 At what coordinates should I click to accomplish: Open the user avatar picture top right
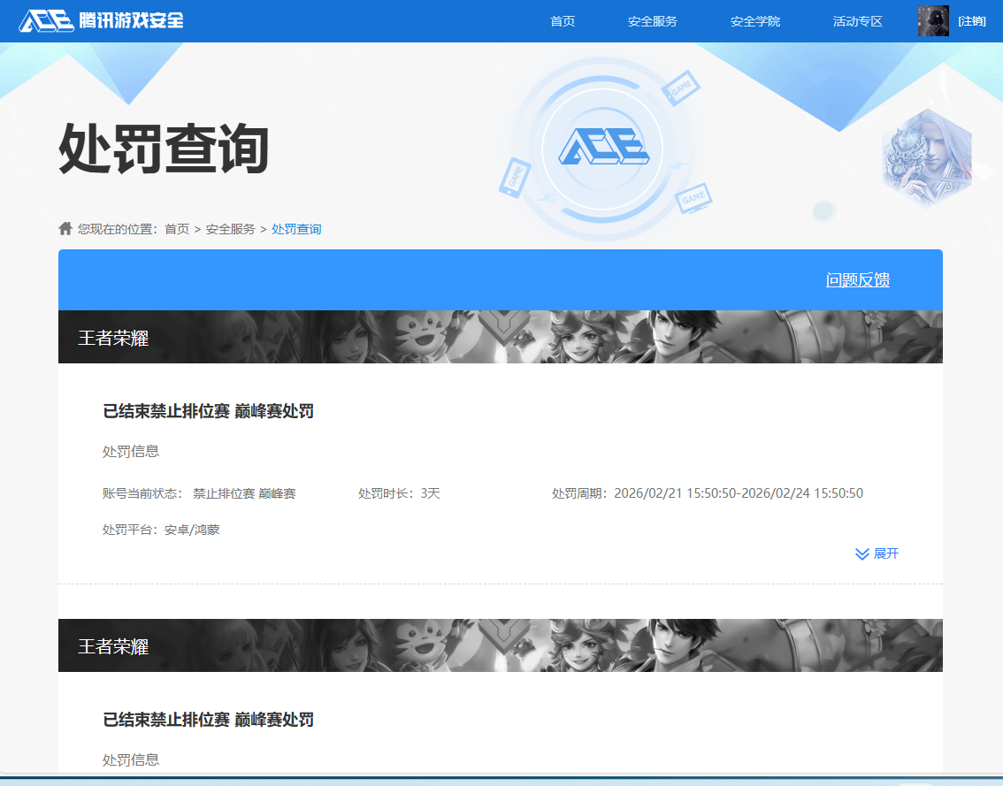pos(932,19)
